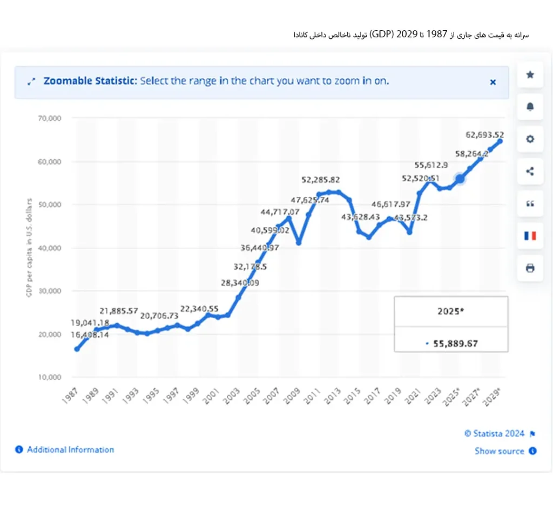The image size is (553, 506).
Task: Click the info icon beside Additional Information
Action: 19,449
